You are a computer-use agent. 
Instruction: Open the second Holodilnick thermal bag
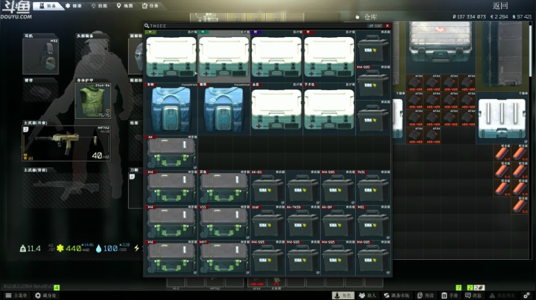pos(224,109)
